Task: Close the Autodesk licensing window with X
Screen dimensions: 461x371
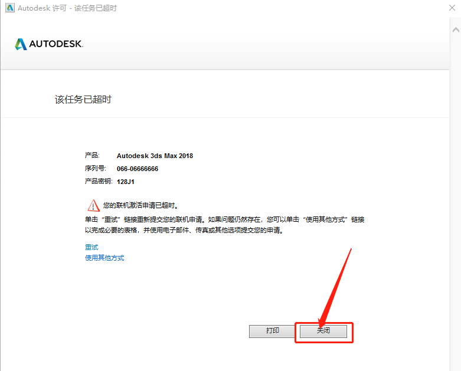Action: pyautogui.click(x=452, y=8)
